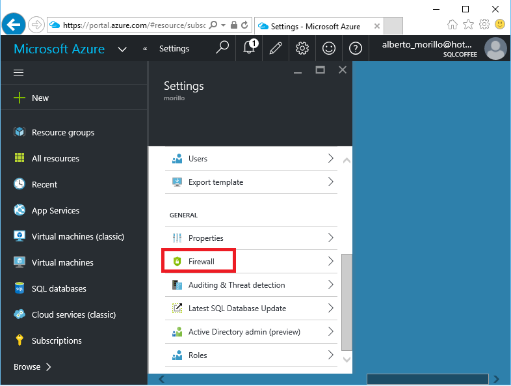Expand the Microsoft Azure dropdown chevron
Viewport: 511px width, 386px height.
pyautogui.click(x=122, y=49)
